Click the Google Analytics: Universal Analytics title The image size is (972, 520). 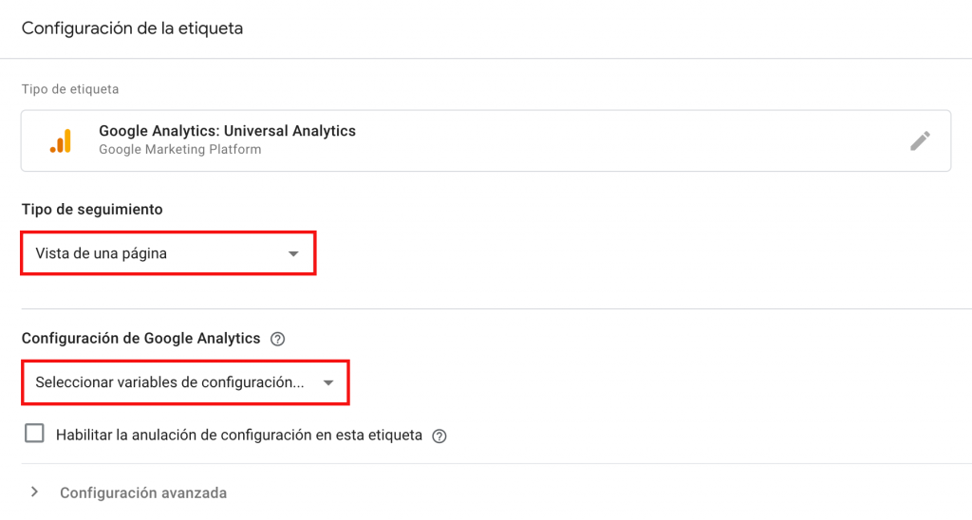point(227,131)
